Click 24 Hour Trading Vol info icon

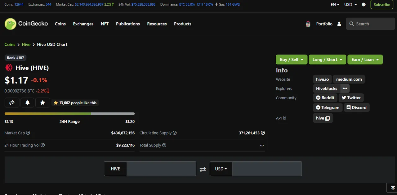click(x=43, y=145)
